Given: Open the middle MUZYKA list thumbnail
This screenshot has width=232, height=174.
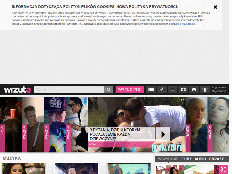Looking at the screenshot, I should (x=76, y=168).
